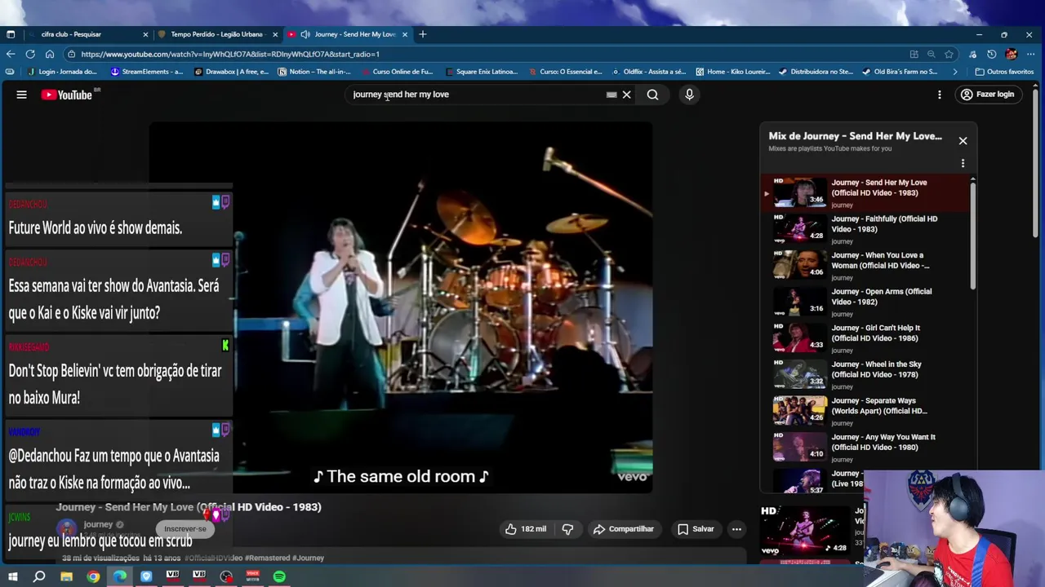Go to YouTube home via the logo

point(67,95)
